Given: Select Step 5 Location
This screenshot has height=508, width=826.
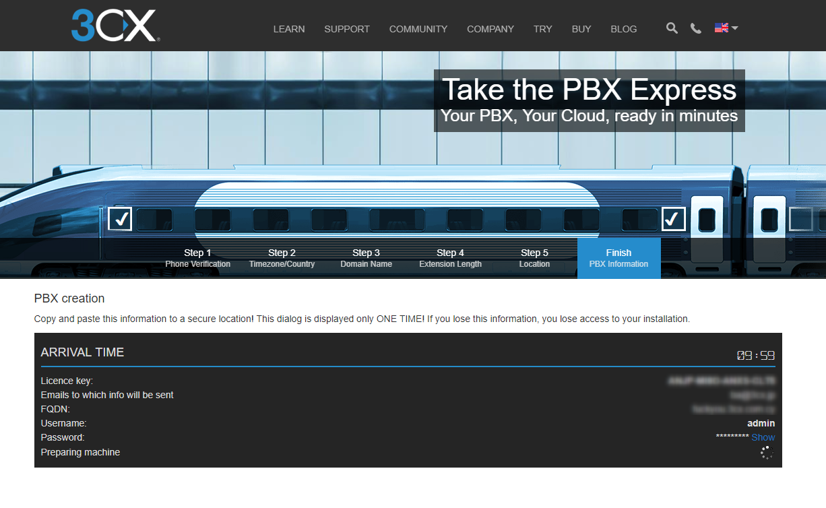Looking at the screenshot, I should click(535, 258).
